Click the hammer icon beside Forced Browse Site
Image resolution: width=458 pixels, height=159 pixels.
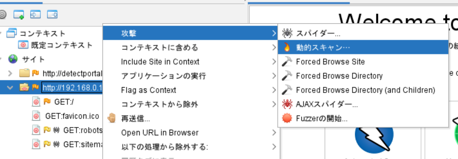(x=287, y=61)
